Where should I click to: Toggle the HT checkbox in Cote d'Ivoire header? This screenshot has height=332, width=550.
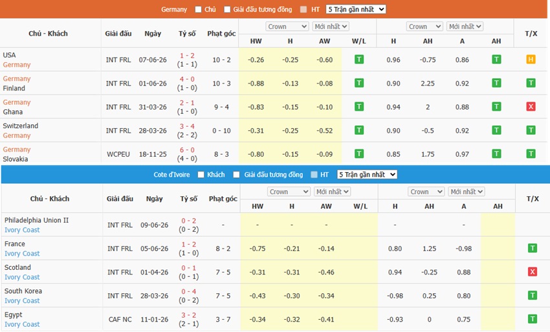[x=314, y=175]
